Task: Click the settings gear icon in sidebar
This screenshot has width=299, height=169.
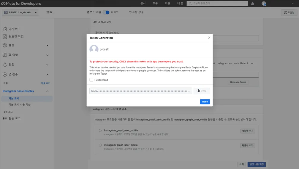Action: [5, 45]
